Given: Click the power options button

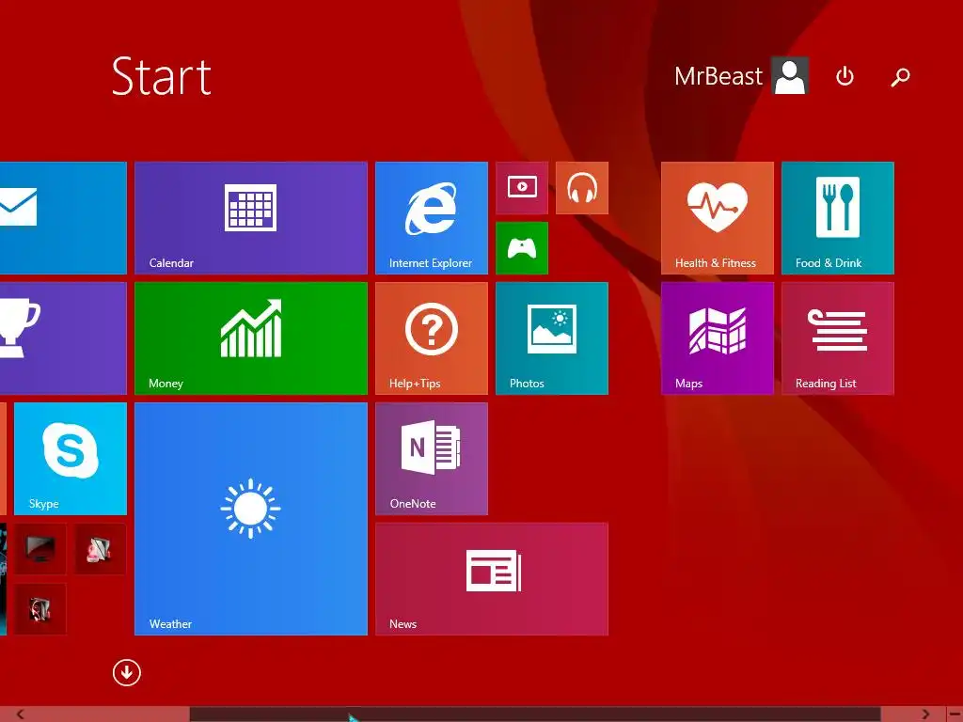Looking at the screenshot, I should pyautogui.click(x=845, y=76).
